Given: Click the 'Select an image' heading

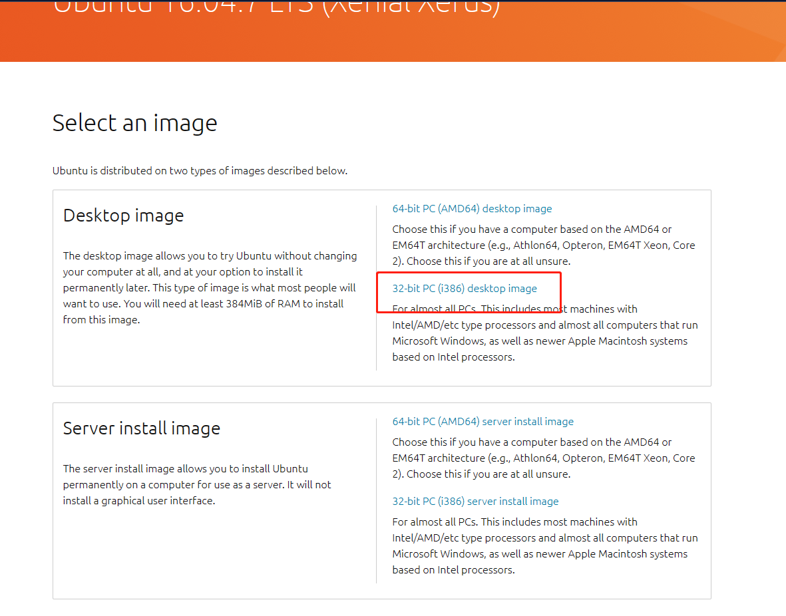Looking at the screenshot, I should click(135, 123).
